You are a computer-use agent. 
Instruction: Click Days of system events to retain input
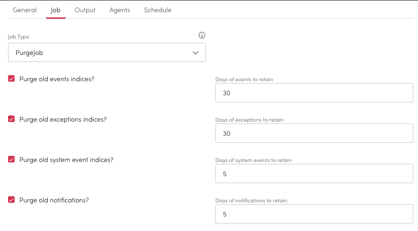[x=314, y=174]
